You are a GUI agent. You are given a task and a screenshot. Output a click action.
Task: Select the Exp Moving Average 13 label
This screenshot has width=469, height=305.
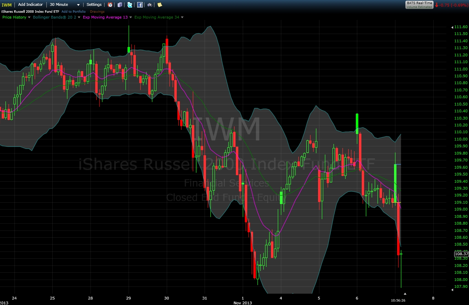[105, 17]
